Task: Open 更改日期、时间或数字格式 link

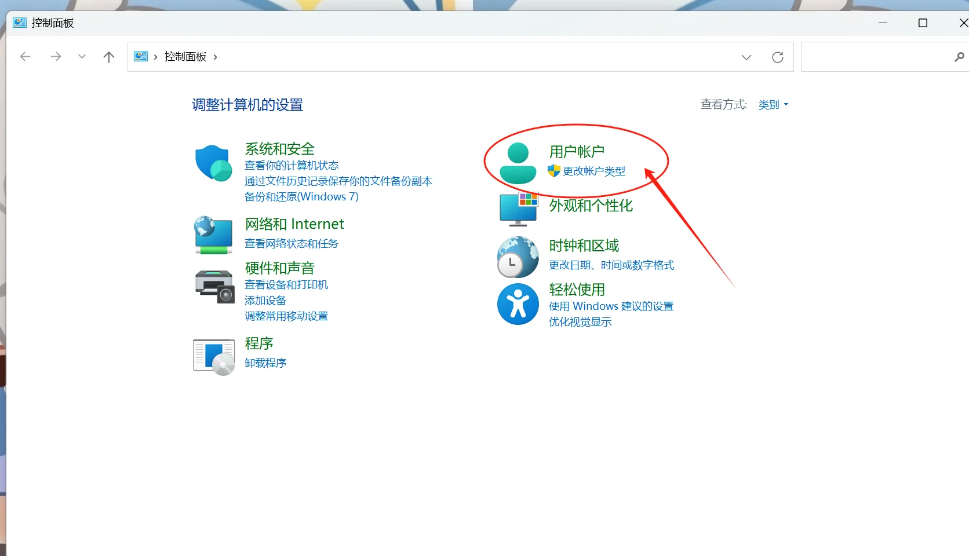Action: [611, 265]
